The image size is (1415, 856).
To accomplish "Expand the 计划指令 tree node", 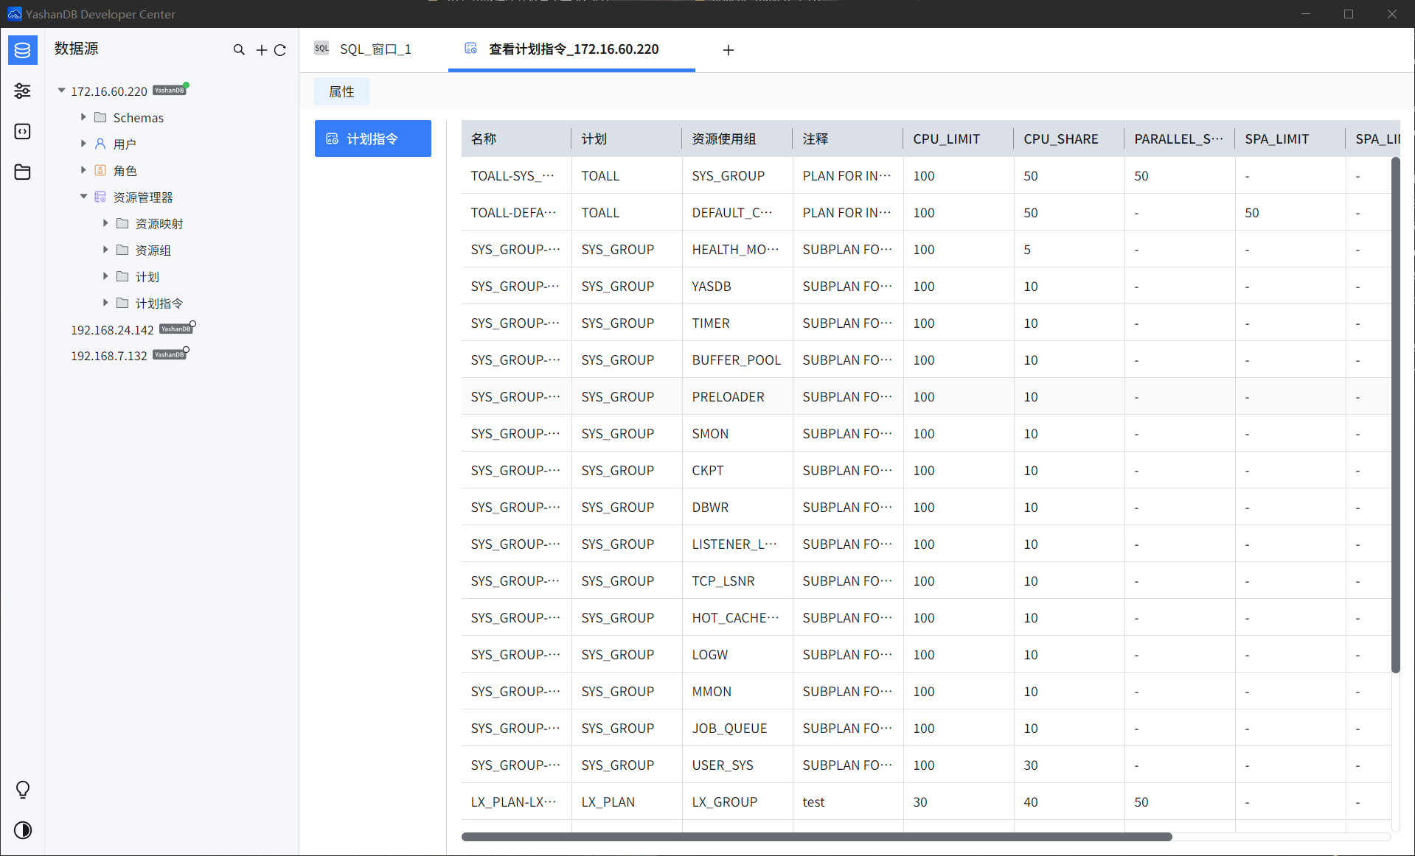I will (105, 303).
